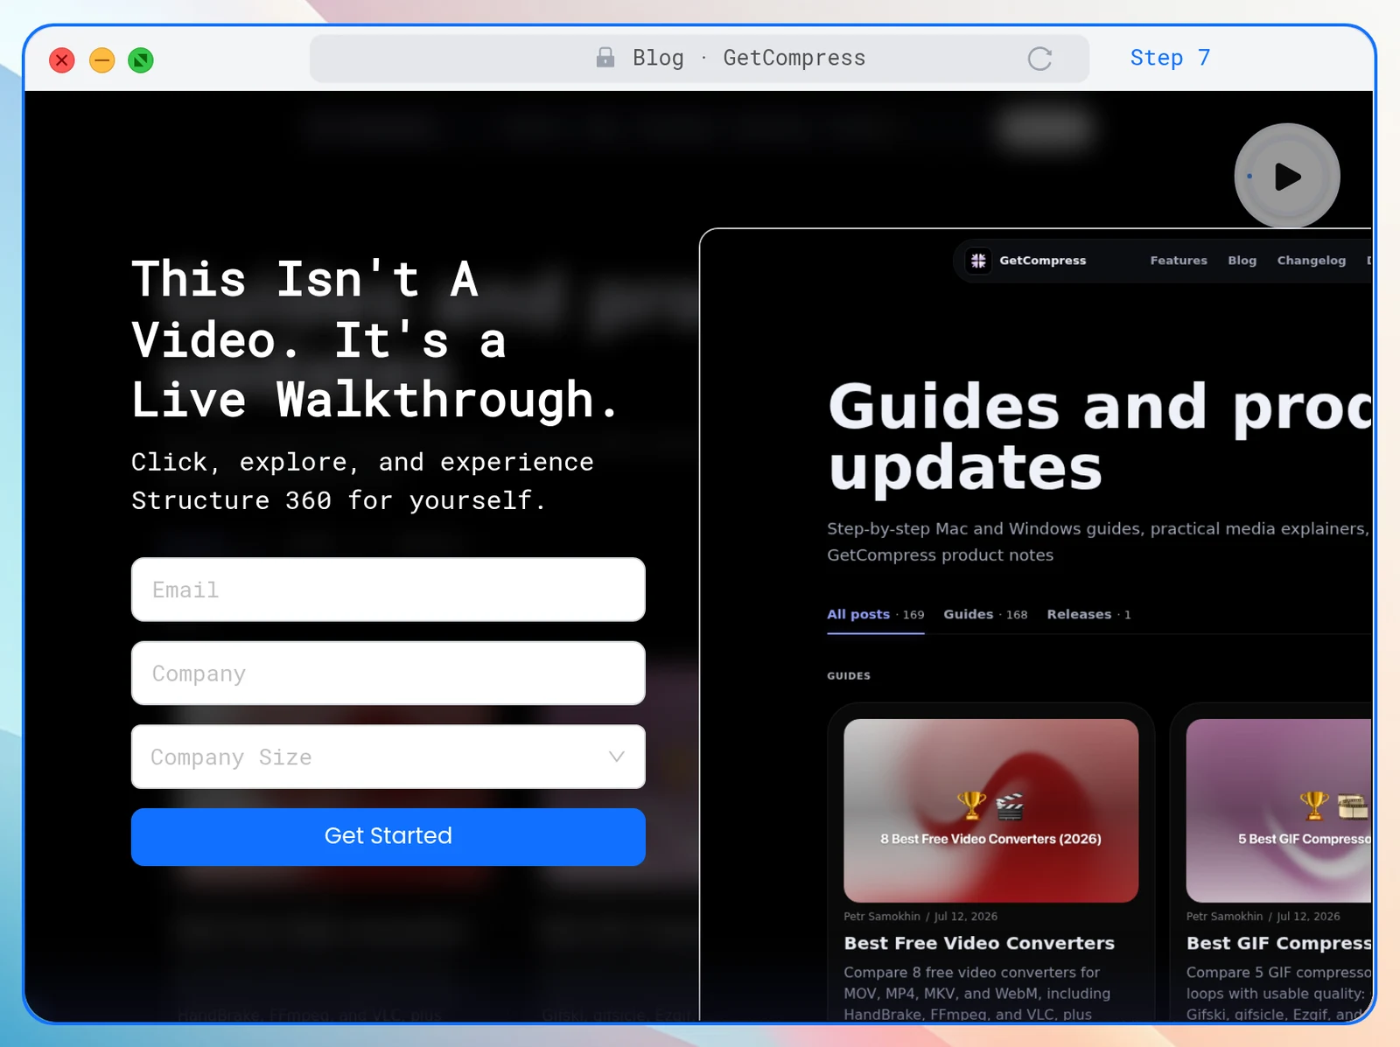Open the 5 Best GIF Compressors thumbnail

[1278, 811]
